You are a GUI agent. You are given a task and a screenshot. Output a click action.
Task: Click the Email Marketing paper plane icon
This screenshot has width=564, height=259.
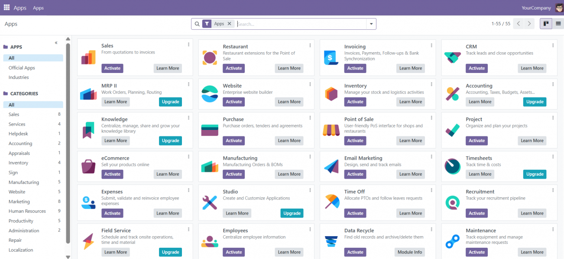click(331, 166)
